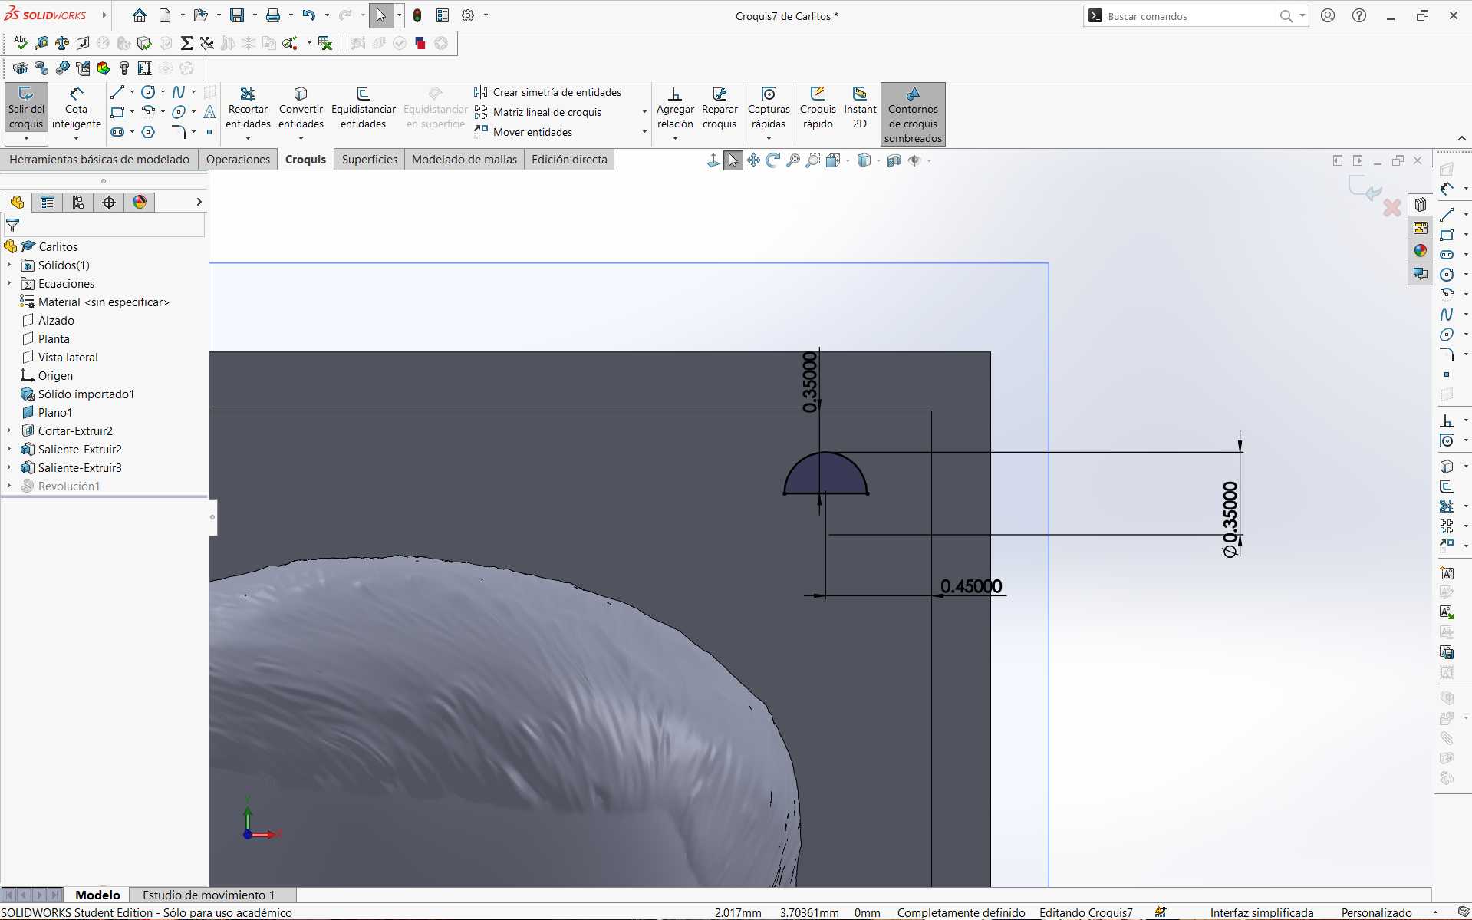
Task: Click Crear simetría de entidades
Action: click(548, 92)
